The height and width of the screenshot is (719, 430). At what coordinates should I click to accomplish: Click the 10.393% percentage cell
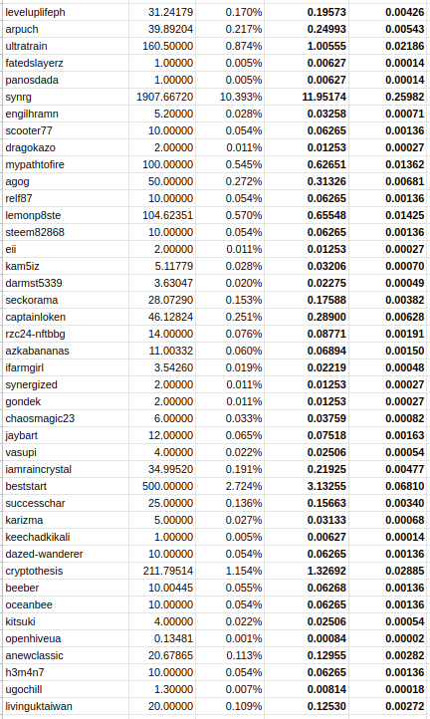tap(230, 97)
